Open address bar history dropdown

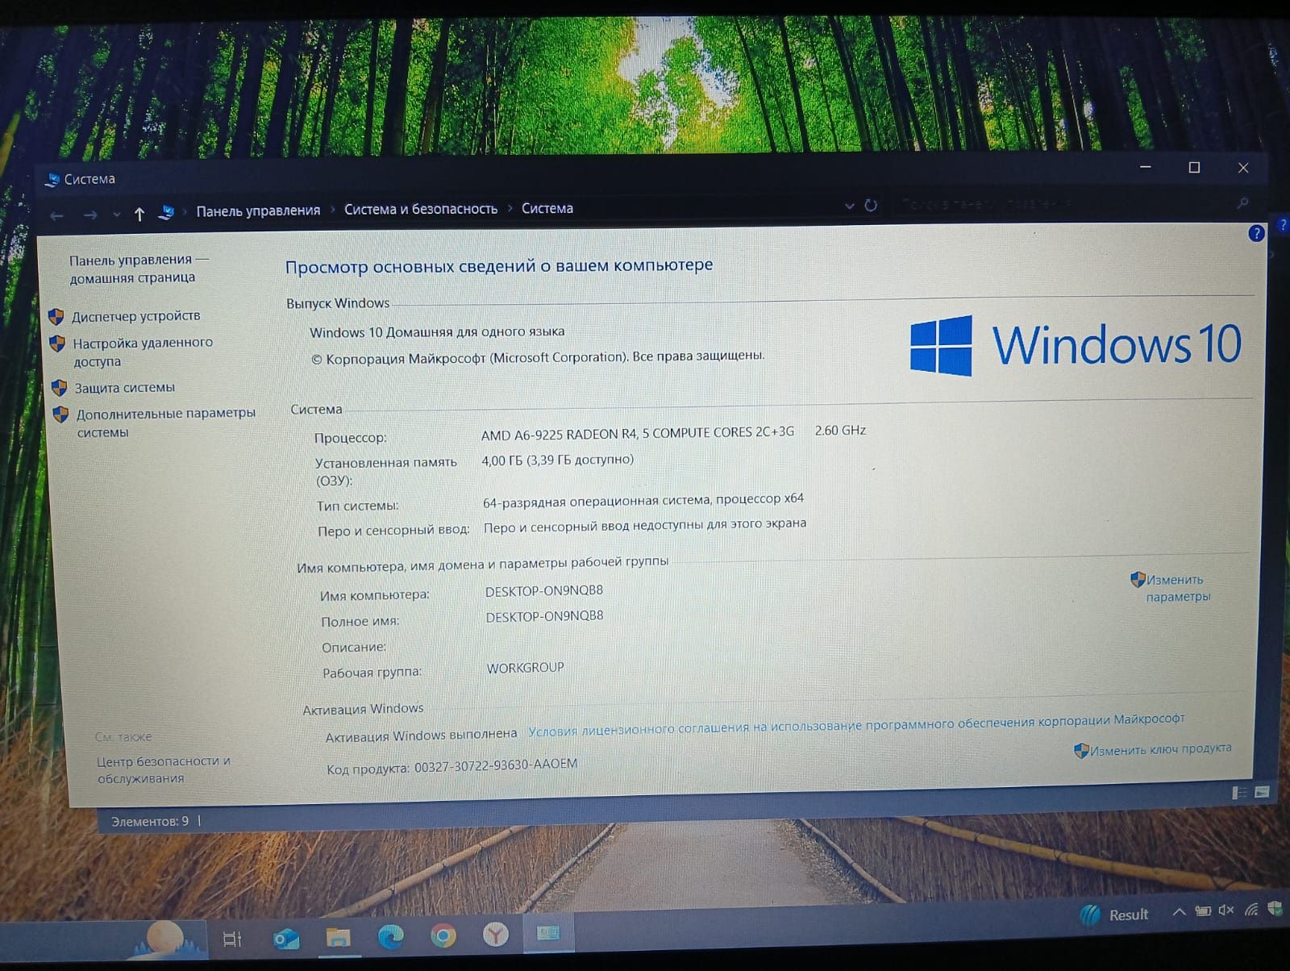pyautogui.click(x=849, y=206)
